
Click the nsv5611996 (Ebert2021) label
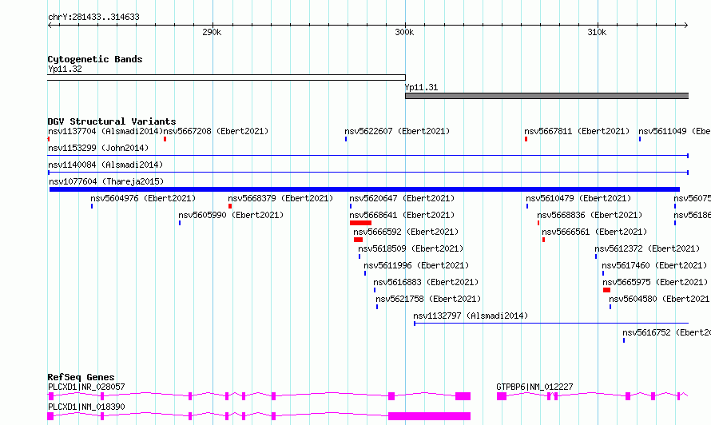coord(416,266)
